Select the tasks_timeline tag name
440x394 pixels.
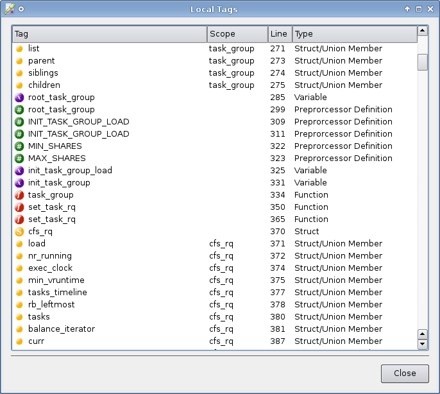click(x=57, y=293)
